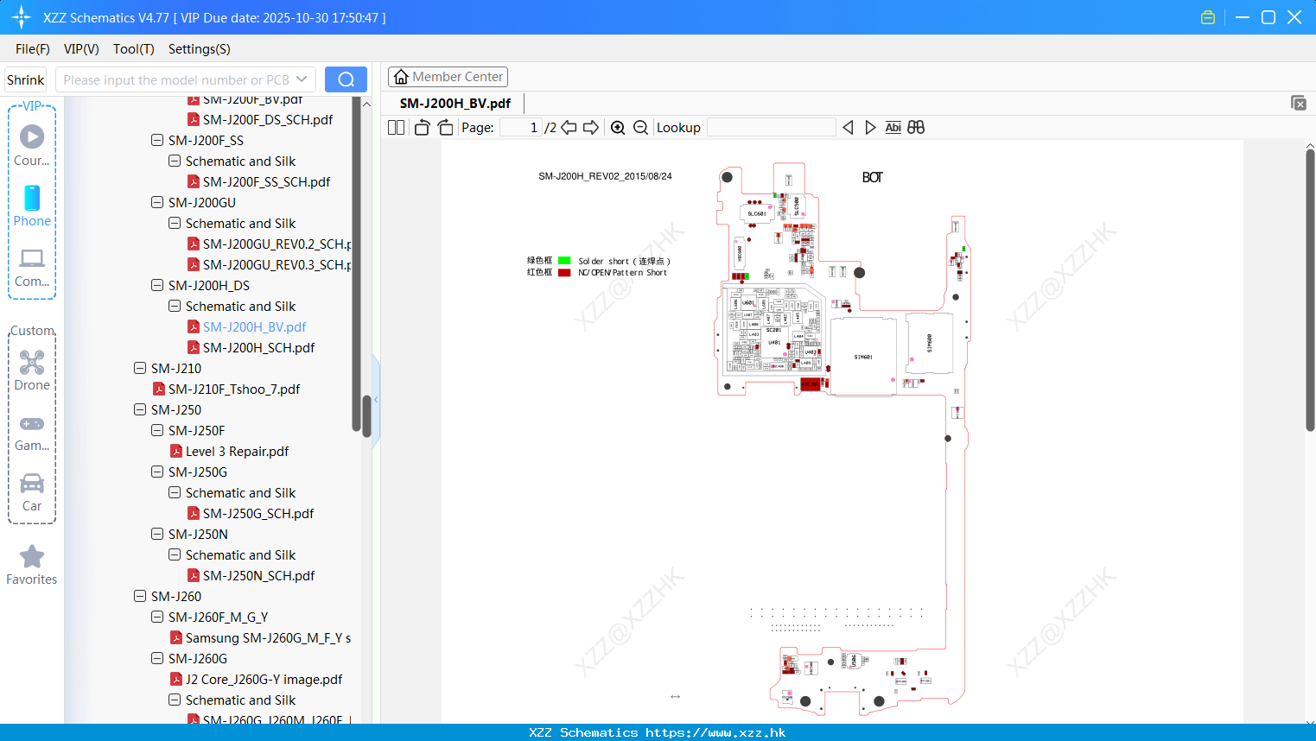Click the page number field

[521, 128]
